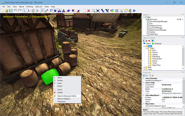Delete the selected object with the red X toolbar icon
This screenshot has height=116, width=185.
[89, 11]
